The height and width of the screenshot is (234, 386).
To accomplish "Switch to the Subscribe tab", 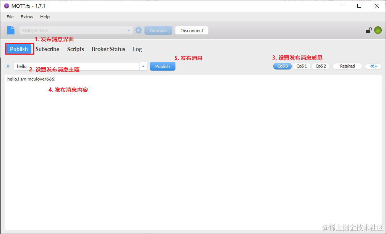I will (x=47, y=49).
